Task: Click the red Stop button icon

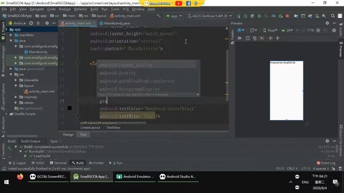Action: tap(287, 16)
